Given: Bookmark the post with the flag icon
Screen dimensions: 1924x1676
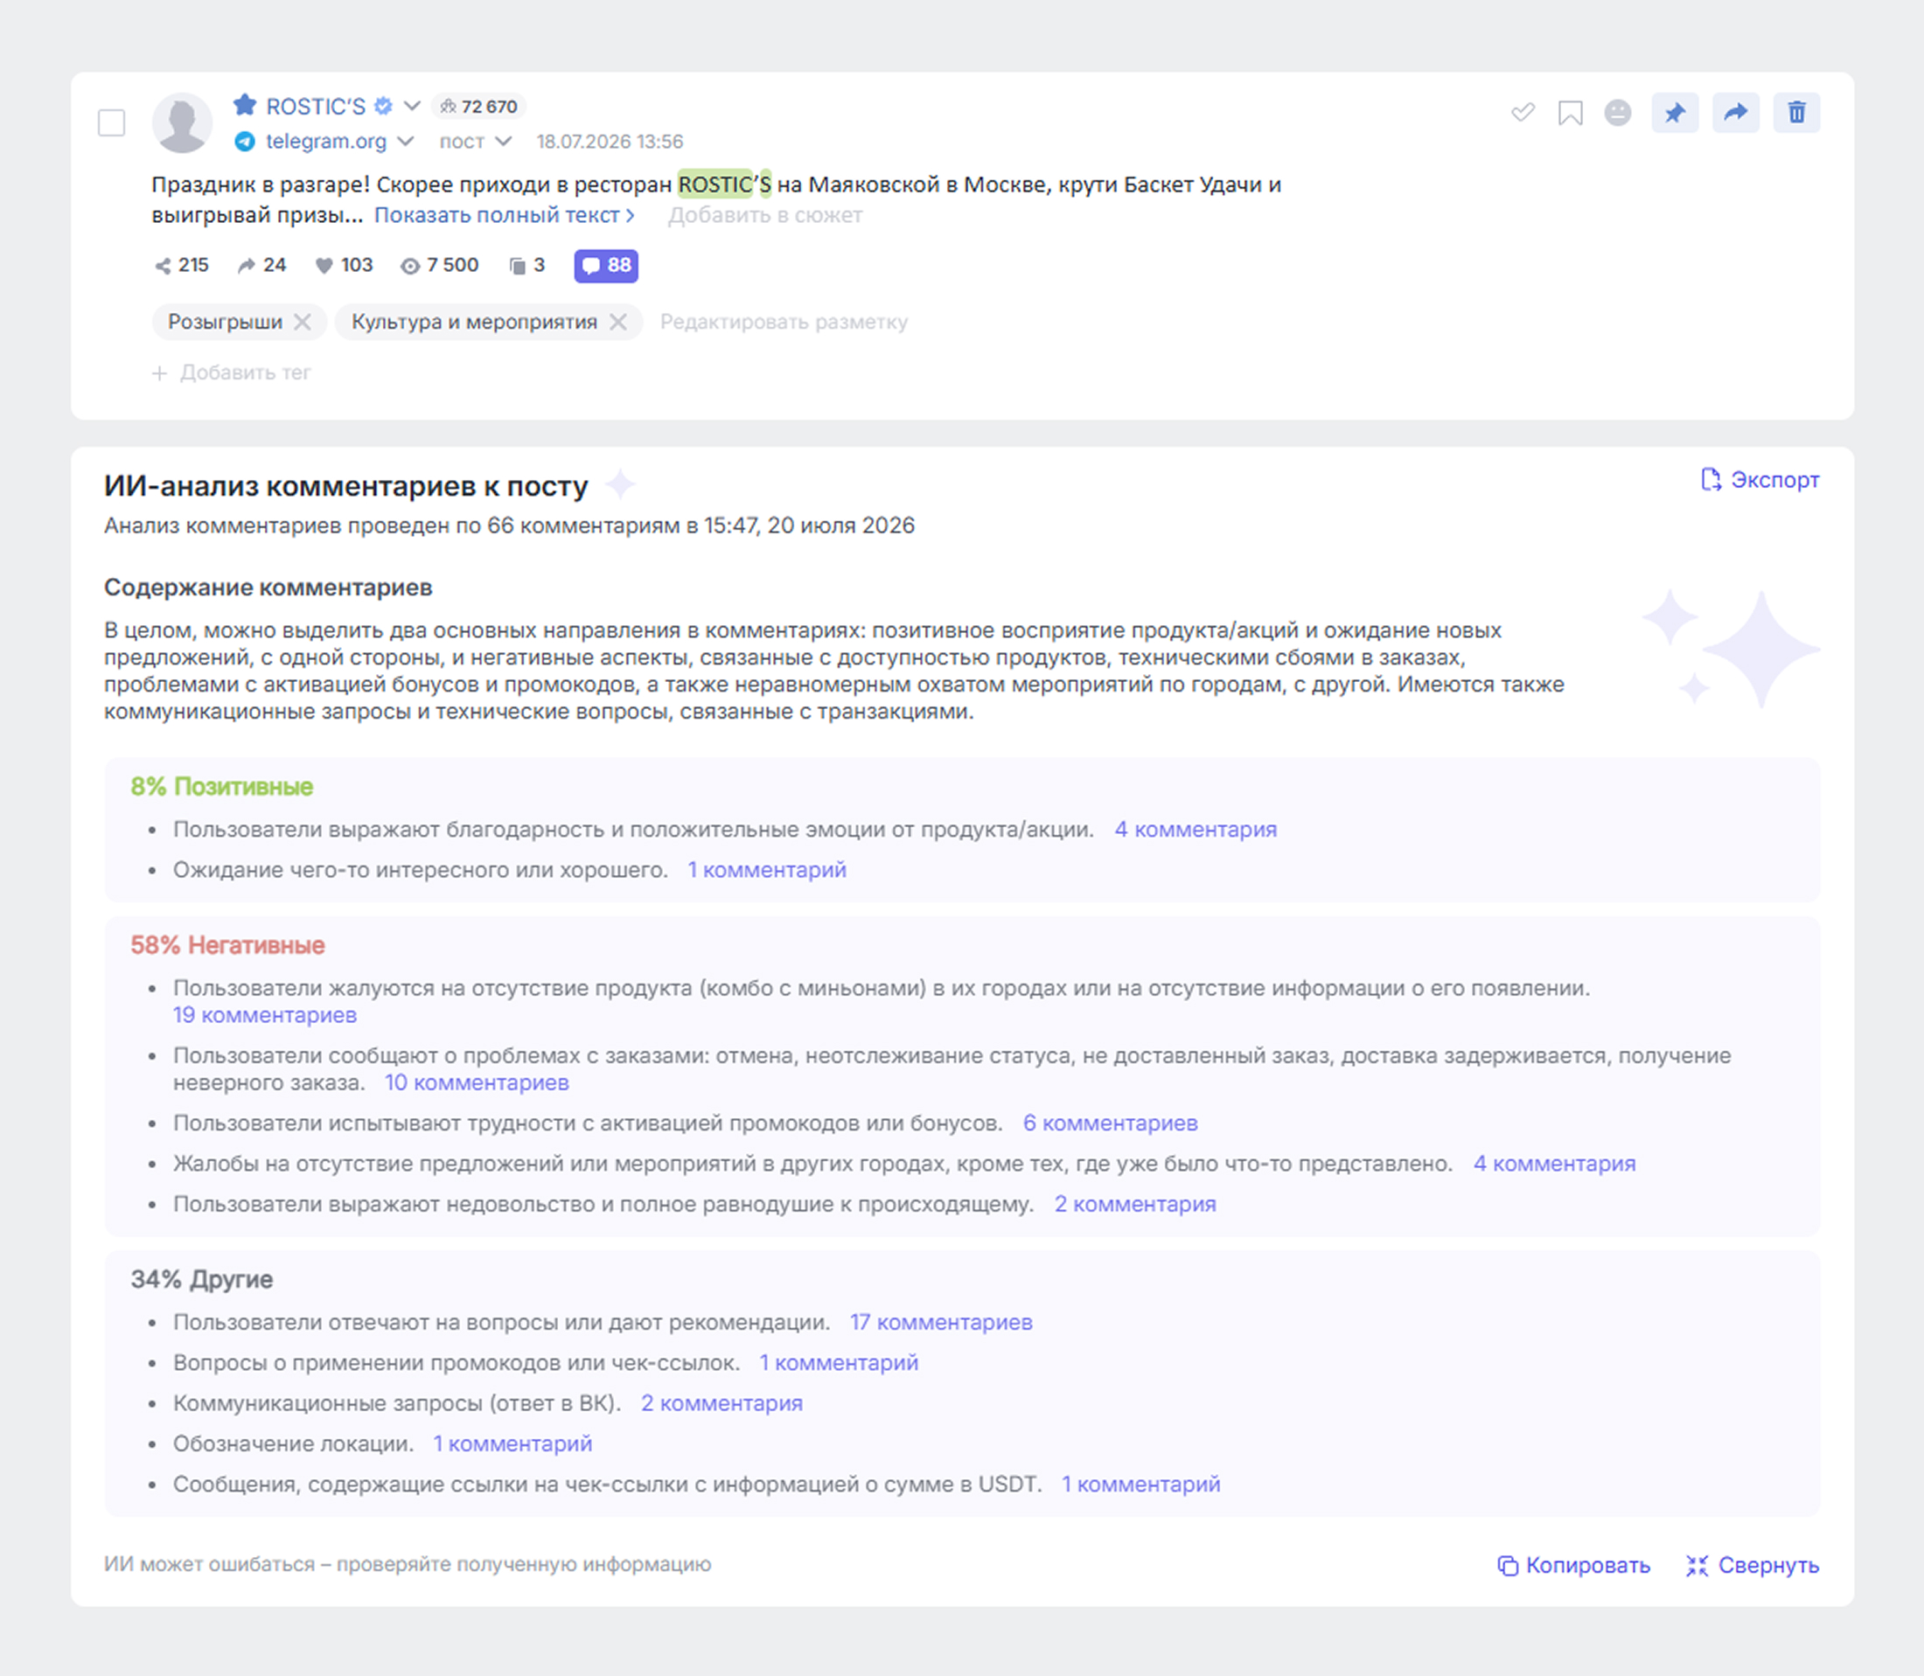Looking at the screenshot, I should [1571, 113].
